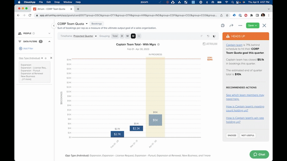Click the share arrow icon
287x161 pixels.
point(231,25)
